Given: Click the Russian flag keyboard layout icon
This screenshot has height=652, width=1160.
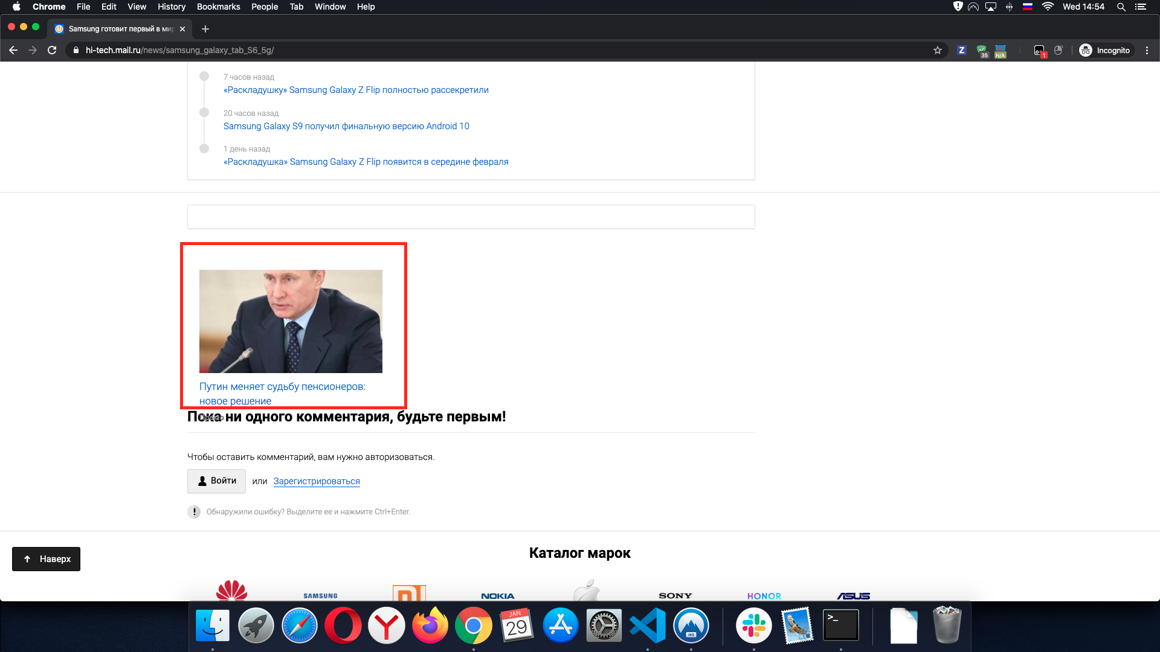Looking at the screenshot, I should [x=1028, y=7].
